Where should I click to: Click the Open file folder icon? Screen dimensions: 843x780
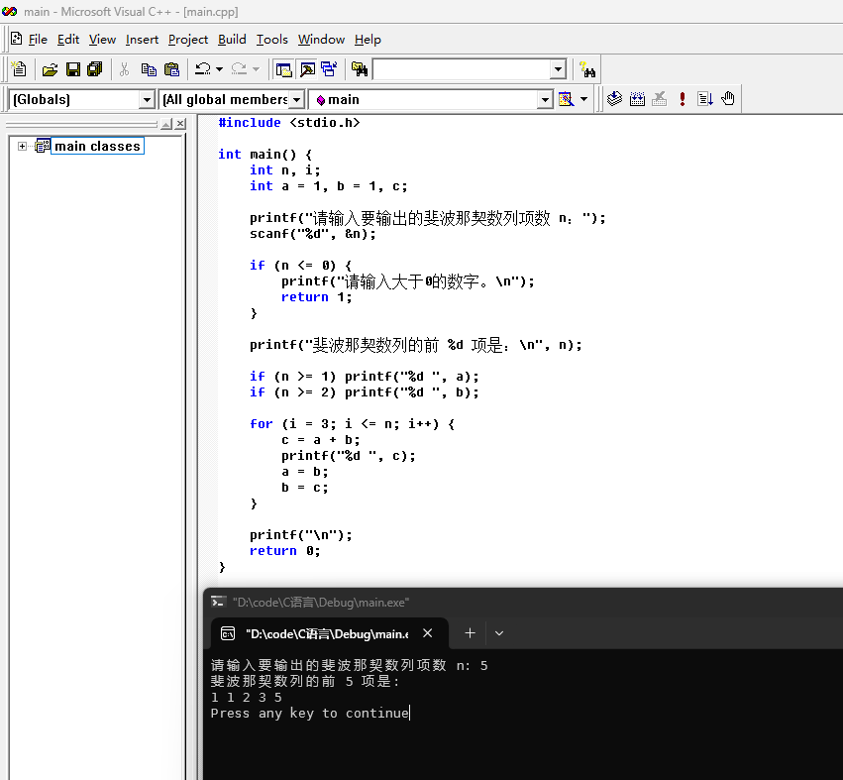pos(50,69)
